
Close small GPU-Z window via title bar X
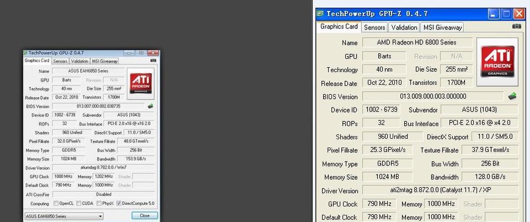(x=153, y=53)
